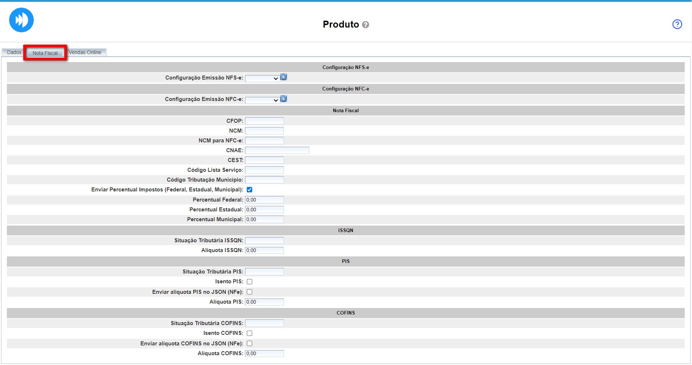Select the Nota Fiscal tab
The width and height of the screenshot is (692, 365).
[45, 53]
